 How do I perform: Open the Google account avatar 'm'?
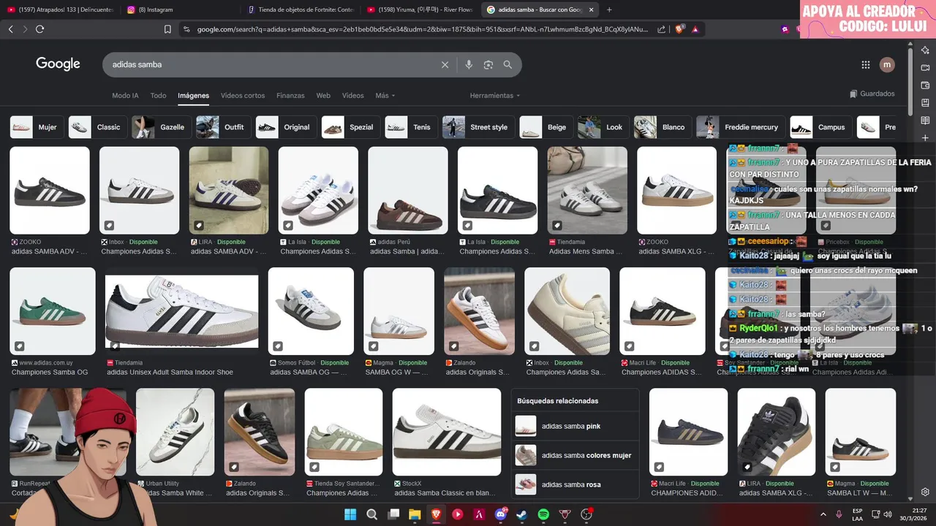[x=887, y=65]
